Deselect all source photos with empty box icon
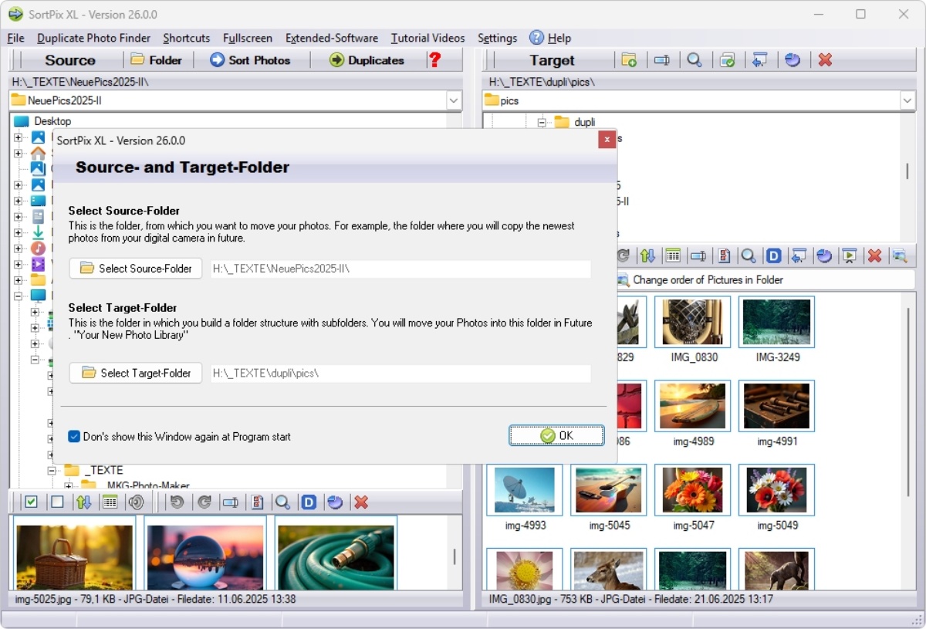926x629 pixels. point(57,502)
